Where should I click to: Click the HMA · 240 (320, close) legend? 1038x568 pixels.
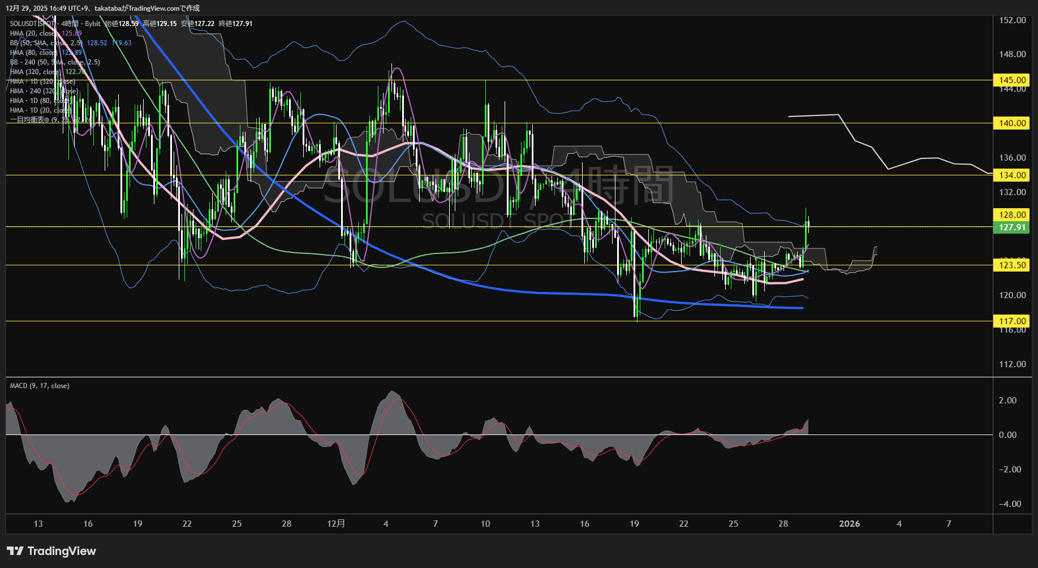click(x=43, y=91)
